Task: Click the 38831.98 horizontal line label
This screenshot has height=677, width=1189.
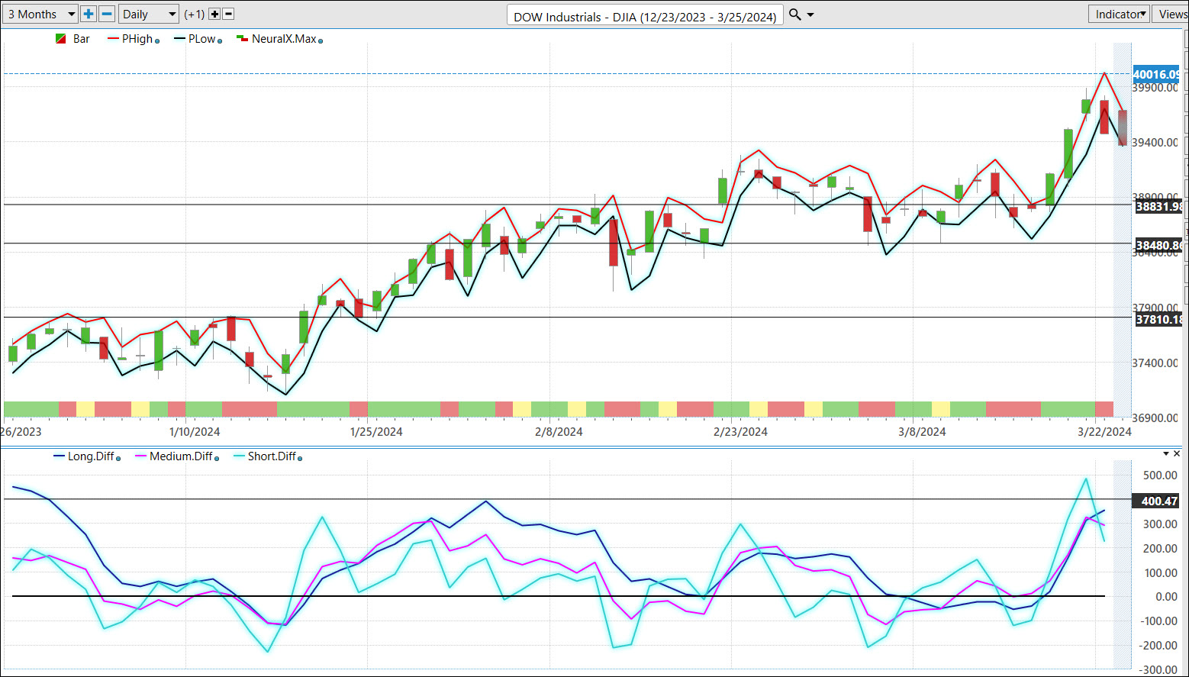Action: pos(1158,206)
